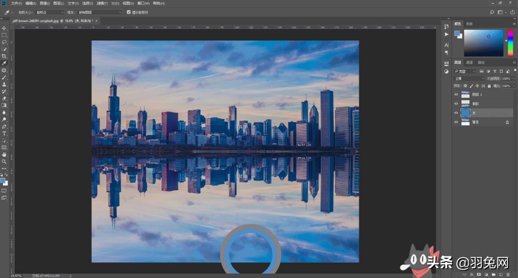
Task: Hide the 倒影 layer
Action: coord(456,104)
